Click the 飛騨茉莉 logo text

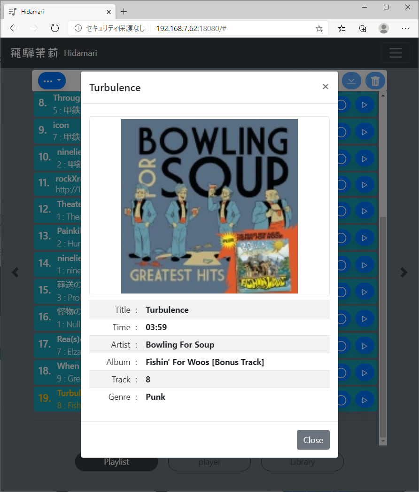[x=34, y=53]
